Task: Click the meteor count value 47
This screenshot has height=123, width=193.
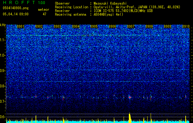Action: pos(44,14)
